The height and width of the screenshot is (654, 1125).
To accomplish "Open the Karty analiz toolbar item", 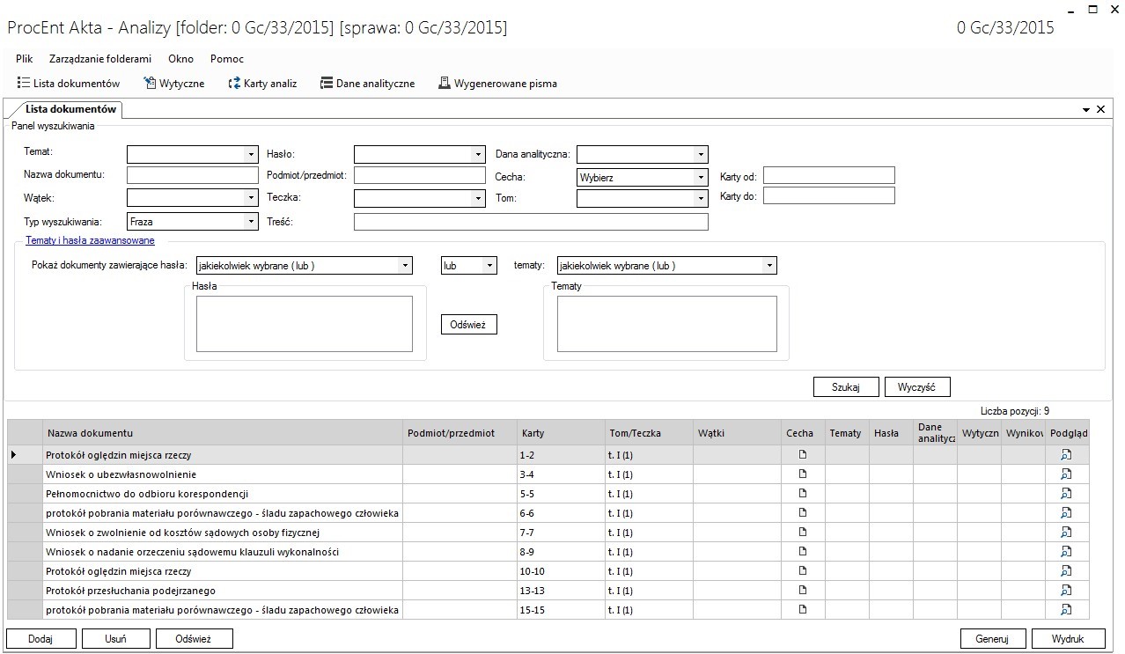I will coord(262,84).
